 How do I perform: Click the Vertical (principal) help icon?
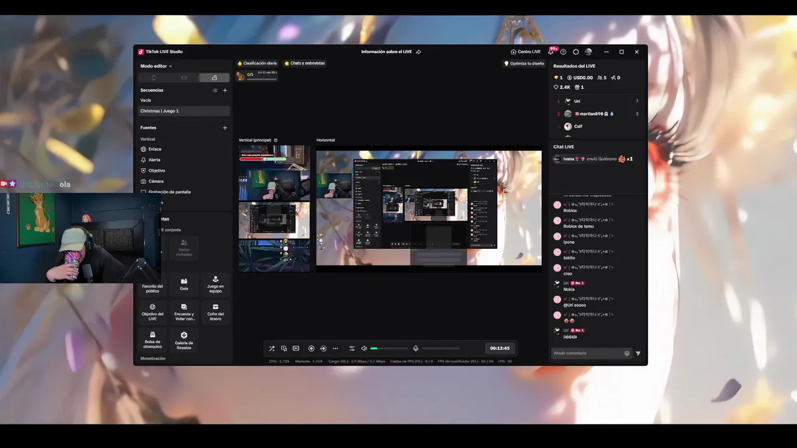point(276,140)
